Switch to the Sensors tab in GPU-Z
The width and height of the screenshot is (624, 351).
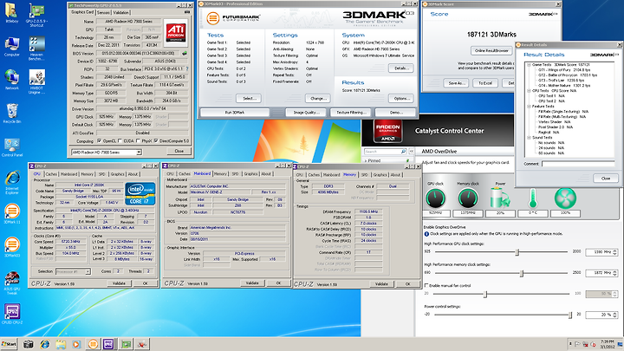[103, 12]
